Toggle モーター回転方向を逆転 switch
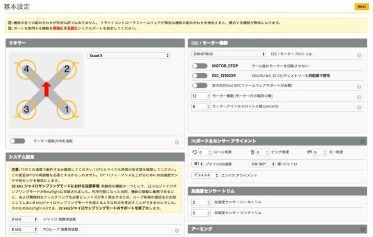Viewport: 373px width, 237px height. pyautogui.click(x=17, y=141)
